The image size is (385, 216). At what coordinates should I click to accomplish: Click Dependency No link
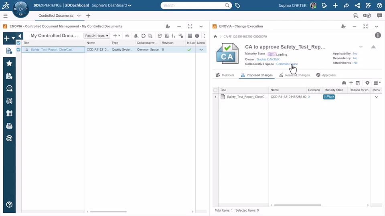(355, 58)
